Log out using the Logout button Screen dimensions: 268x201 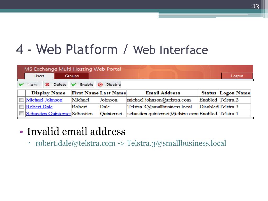click(x=237, y=76)
